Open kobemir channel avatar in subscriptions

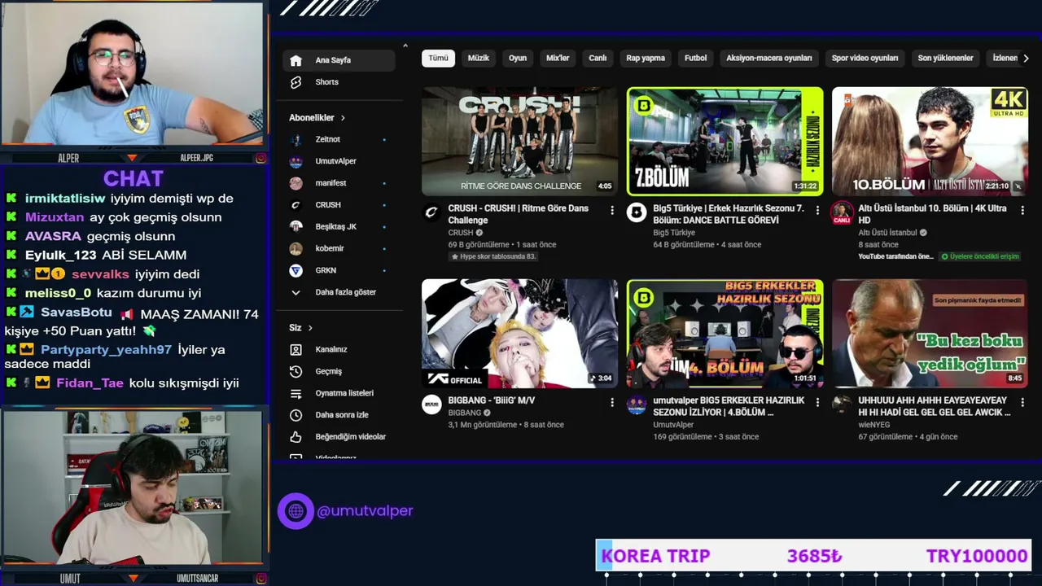click(296, 248)
